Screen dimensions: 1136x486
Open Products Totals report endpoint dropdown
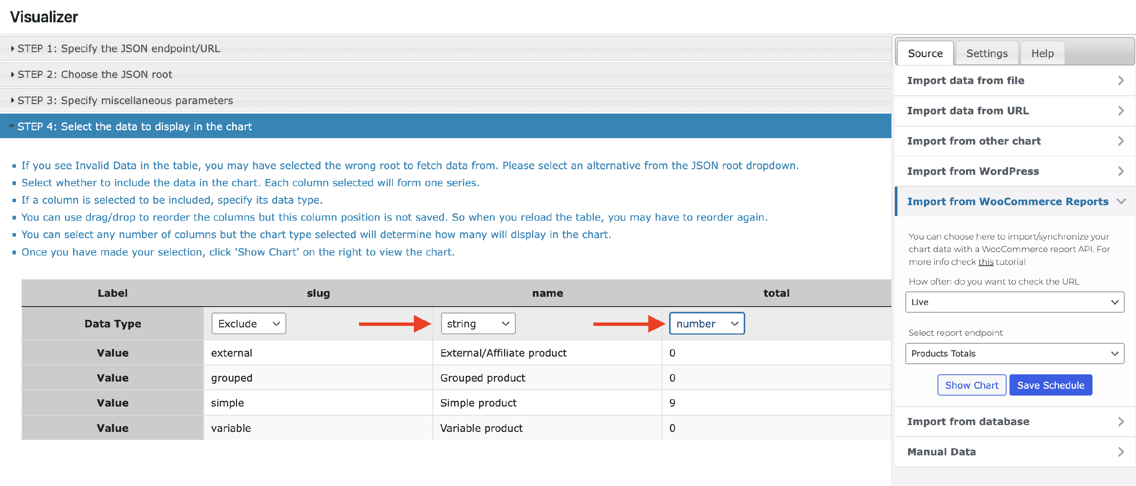pyautogui.click(x=1014, y=354)
